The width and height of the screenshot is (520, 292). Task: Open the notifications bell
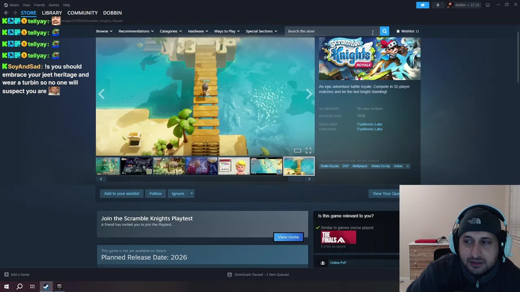[x=438, y=5]
